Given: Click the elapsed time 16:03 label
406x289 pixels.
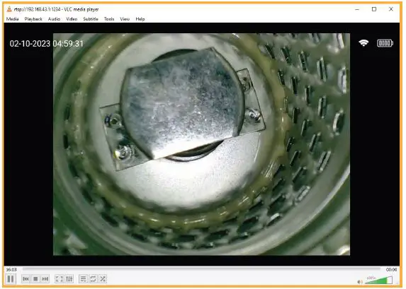Looking at the screenshot, I should (x=11, y=269).
